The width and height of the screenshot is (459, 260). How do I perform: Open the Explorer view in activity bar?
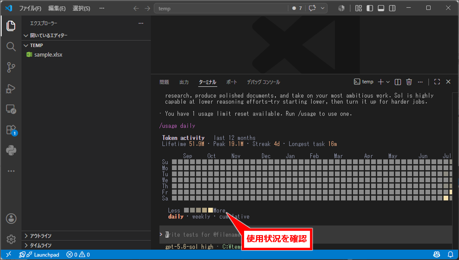(x=11, y=26)
